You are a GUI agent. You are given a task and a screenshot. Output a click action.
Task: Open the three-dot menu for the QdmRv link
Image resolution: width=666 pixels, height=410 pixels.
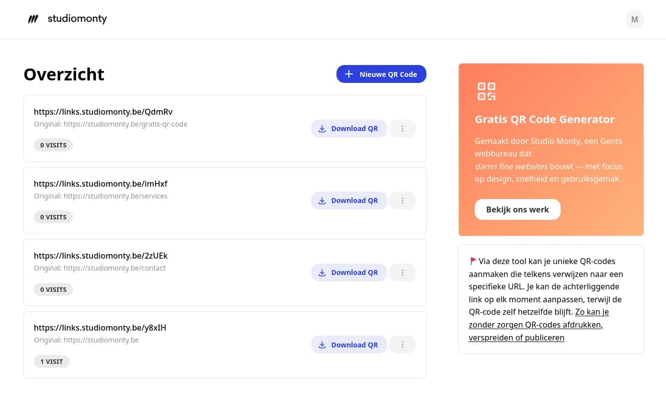[402, 128]
